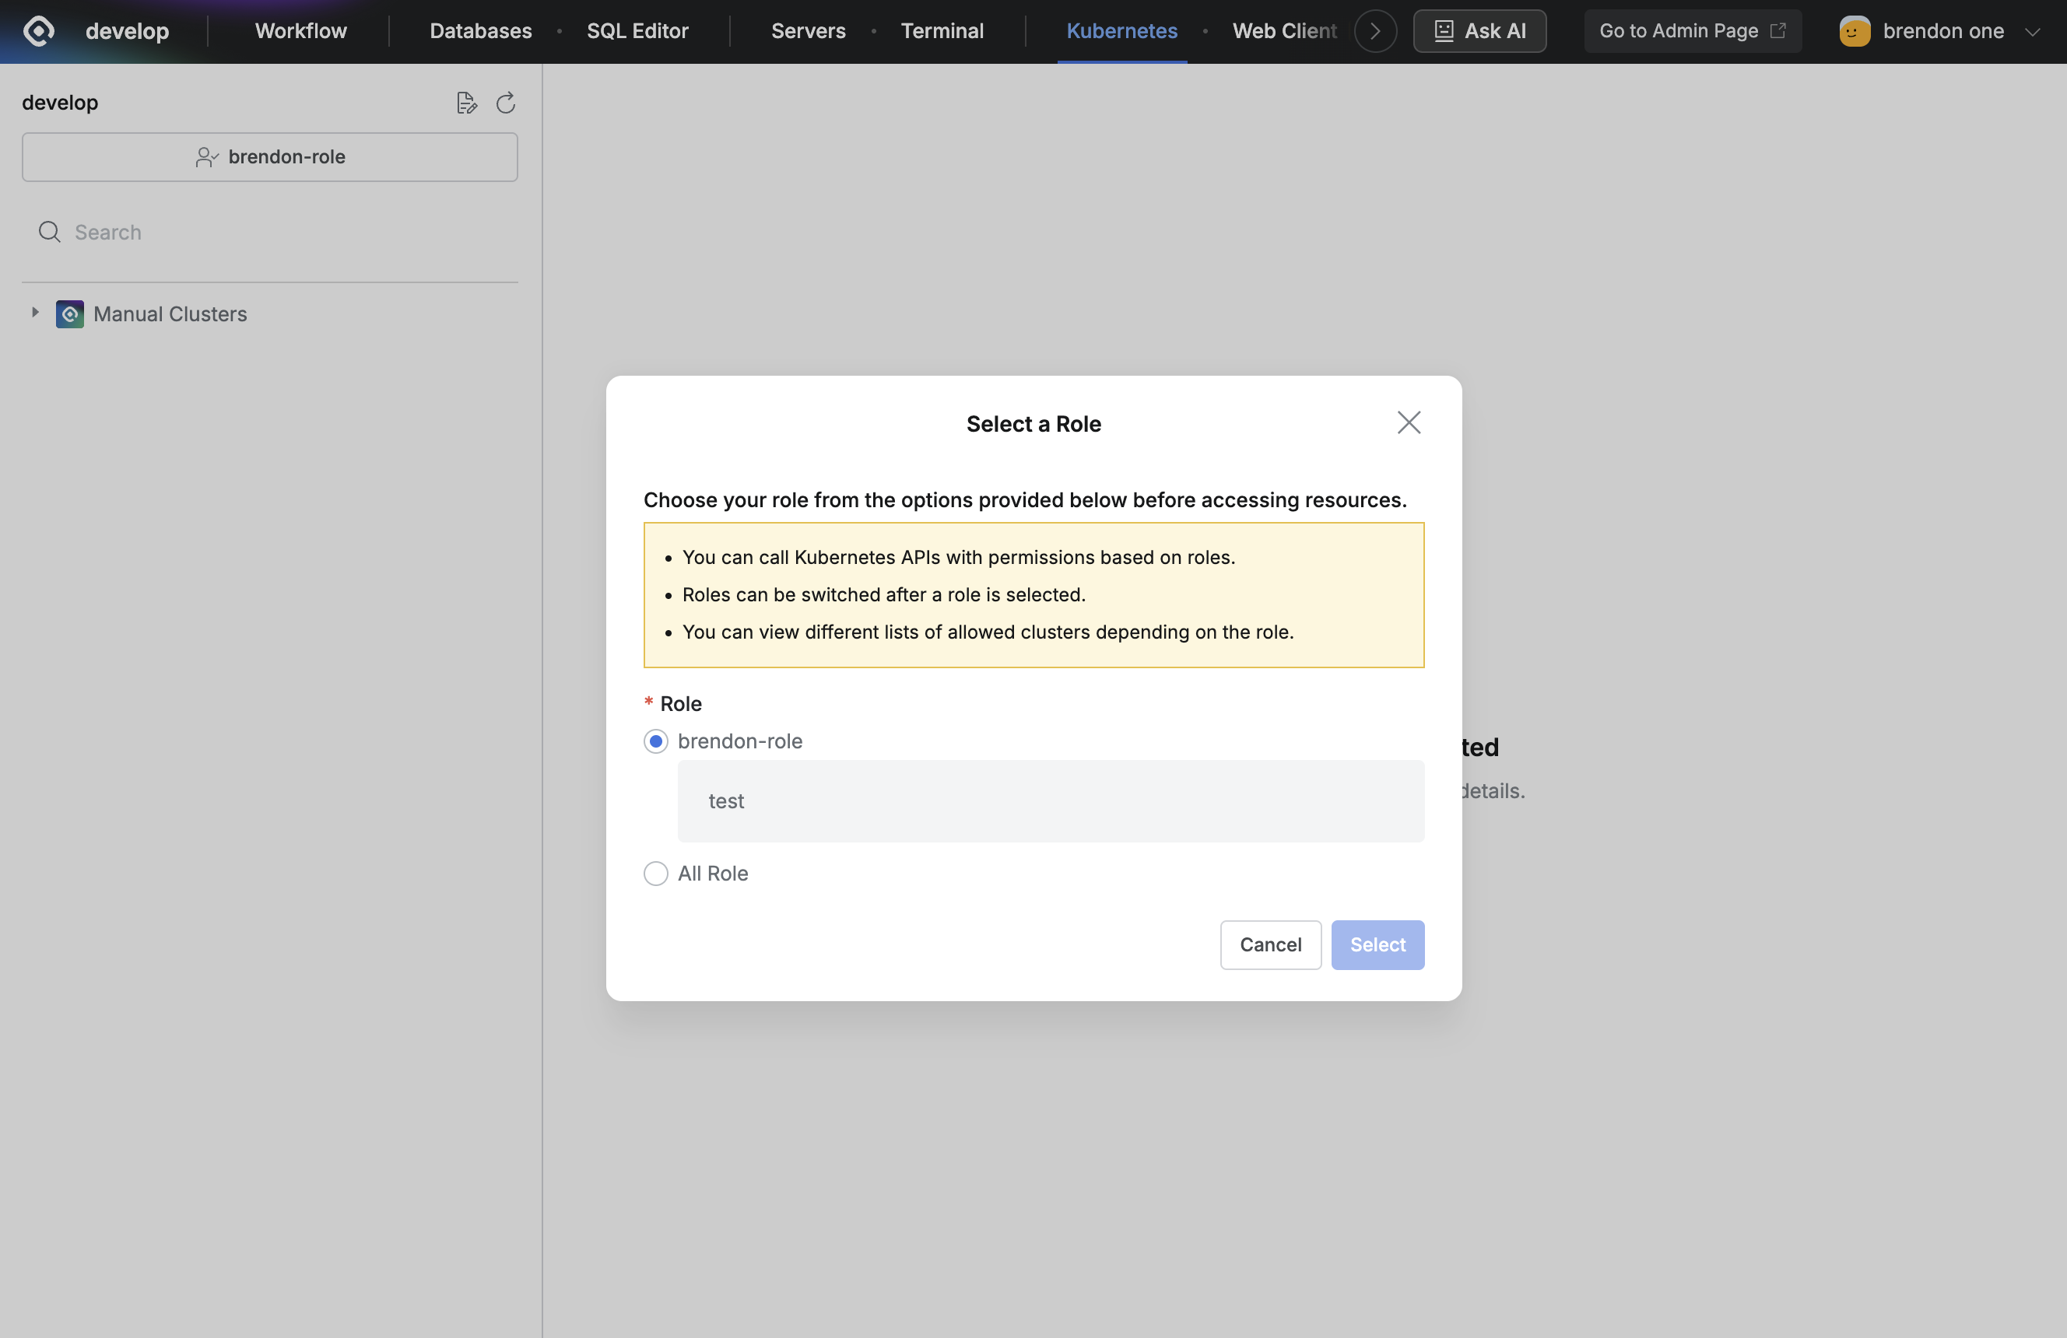
Task: Click the QueryPie logo icon
Action: click(x=38, y=31)
